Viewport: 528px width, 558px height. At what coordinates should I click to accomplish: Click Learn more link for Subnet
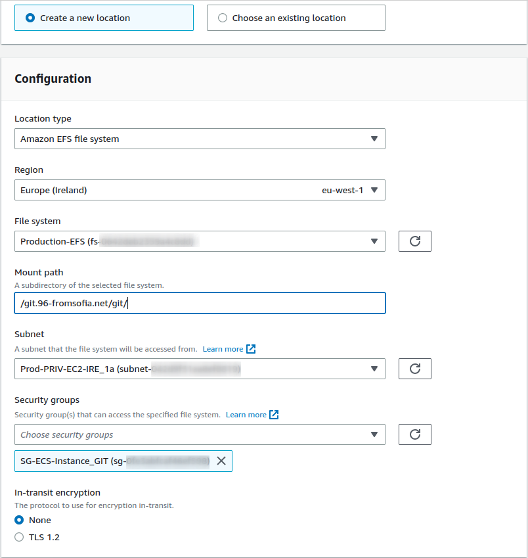(x=223, y=349)
